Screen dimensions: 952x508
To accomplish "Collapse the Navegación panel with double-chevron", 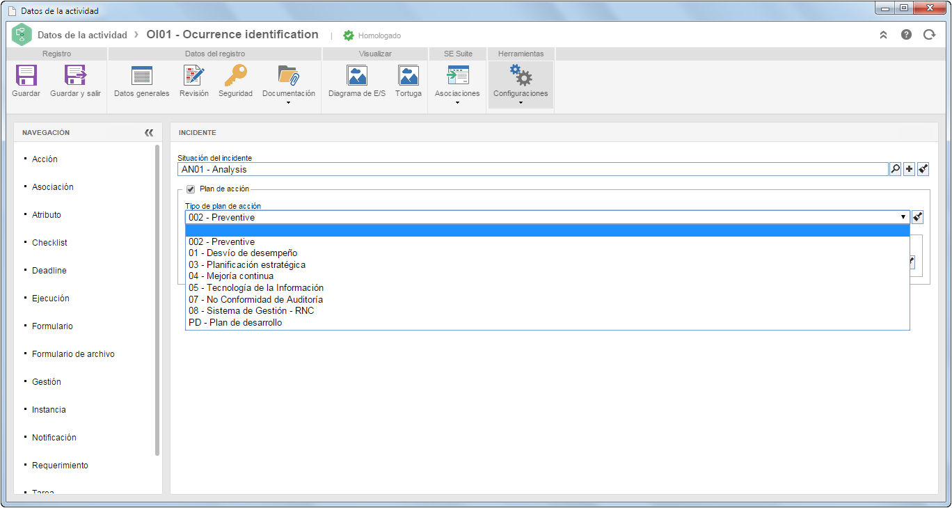I will [149, 132].
